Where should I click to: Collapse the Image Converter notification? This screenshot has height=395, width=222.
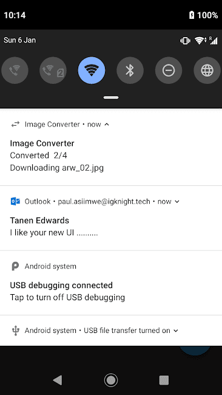tap(107, 124)
